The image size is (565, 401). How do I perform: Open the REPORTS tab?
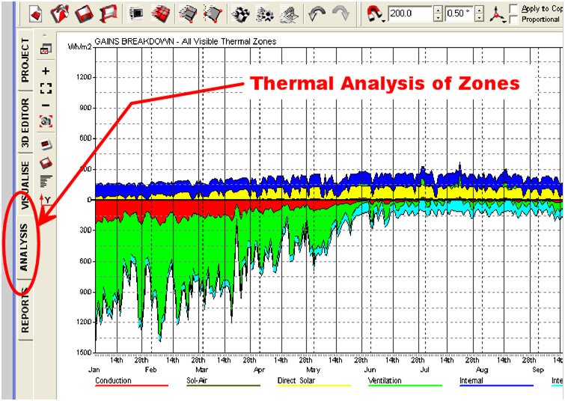click(x=25, y=310)
